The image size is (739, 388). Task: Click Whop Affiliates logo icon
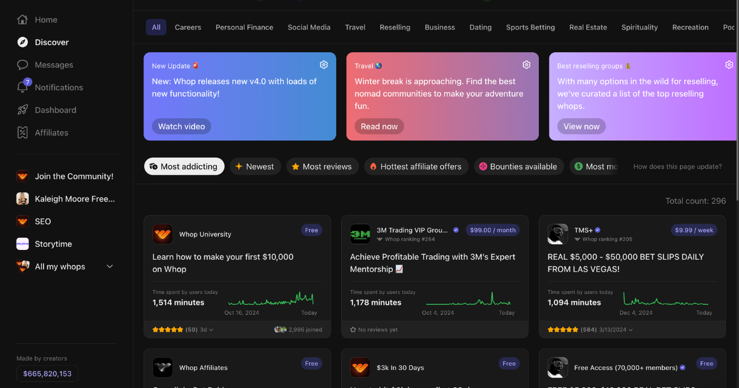click(163, 368)
